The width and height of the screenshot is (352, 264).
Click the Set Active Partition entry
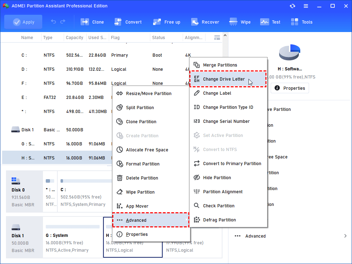coord(228,136)
